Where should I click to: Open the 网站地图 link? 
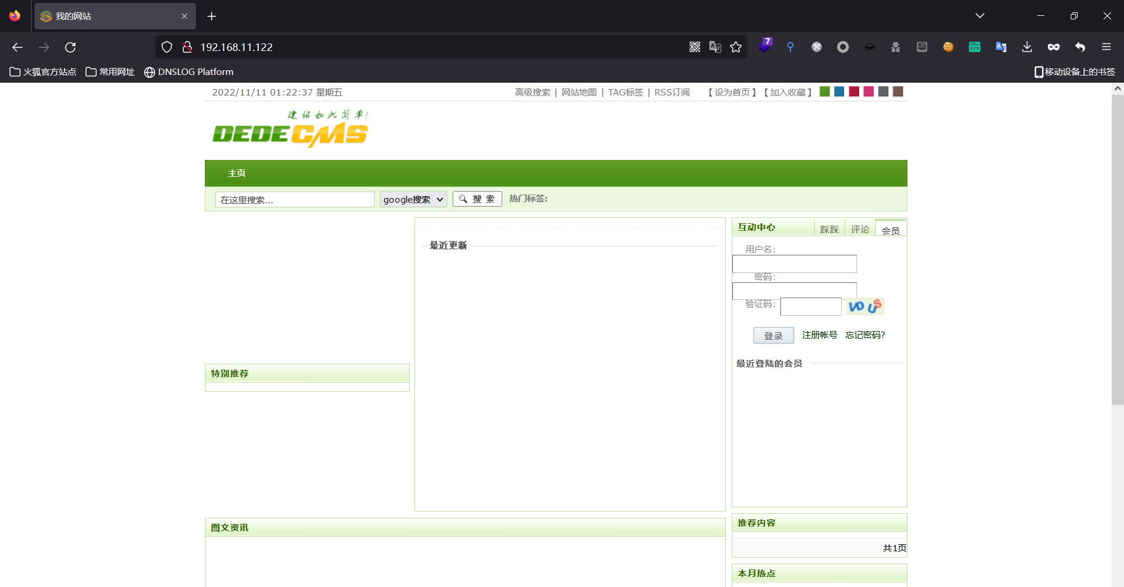[x=579, y=92]
